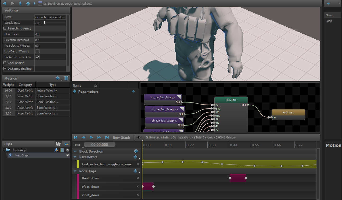Disable the Enable Root Correction checkbox
Image resolution: width=342 pixels, height=200 pixels.
[x=38, y=57]
